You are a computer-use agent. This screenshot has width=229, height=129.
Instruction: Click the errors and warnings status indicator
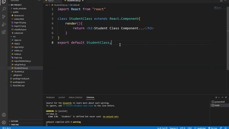click(x=6, y=128)
